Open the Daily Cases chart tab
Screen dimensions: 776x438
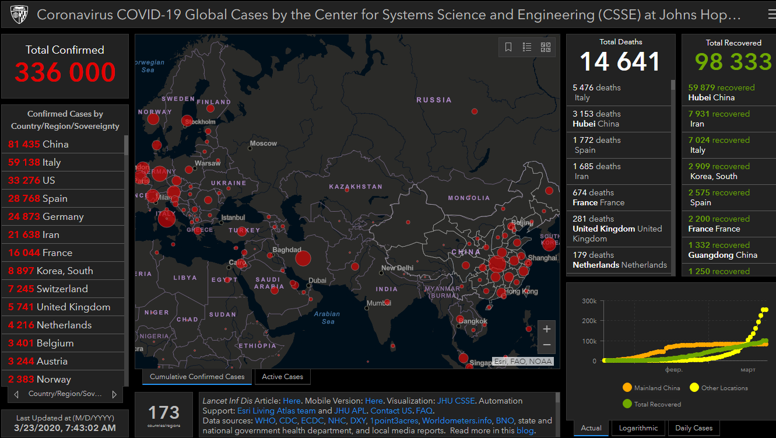[694, 428]
